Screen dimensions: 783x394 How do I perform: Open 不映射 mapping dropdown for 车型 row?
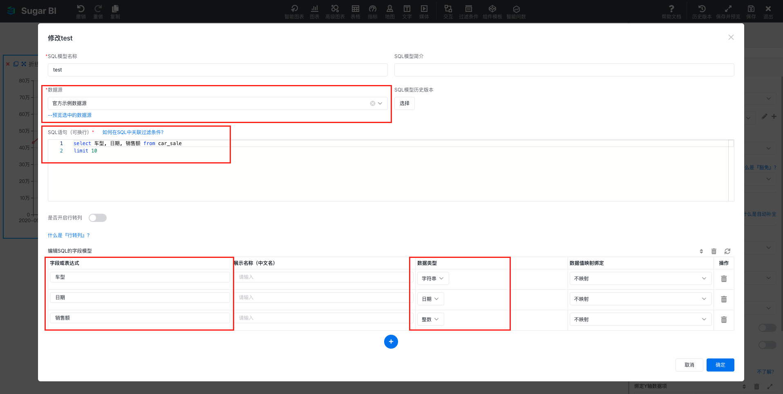pos(640,278)
